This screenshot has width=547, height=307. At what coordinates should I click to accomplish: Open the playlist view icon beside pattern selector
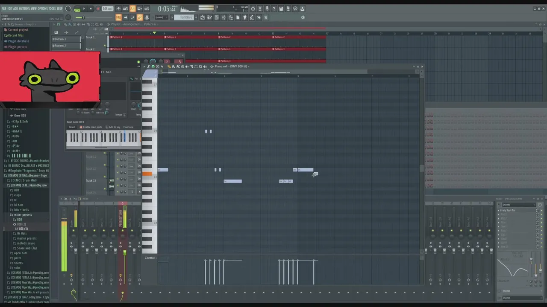203,17
